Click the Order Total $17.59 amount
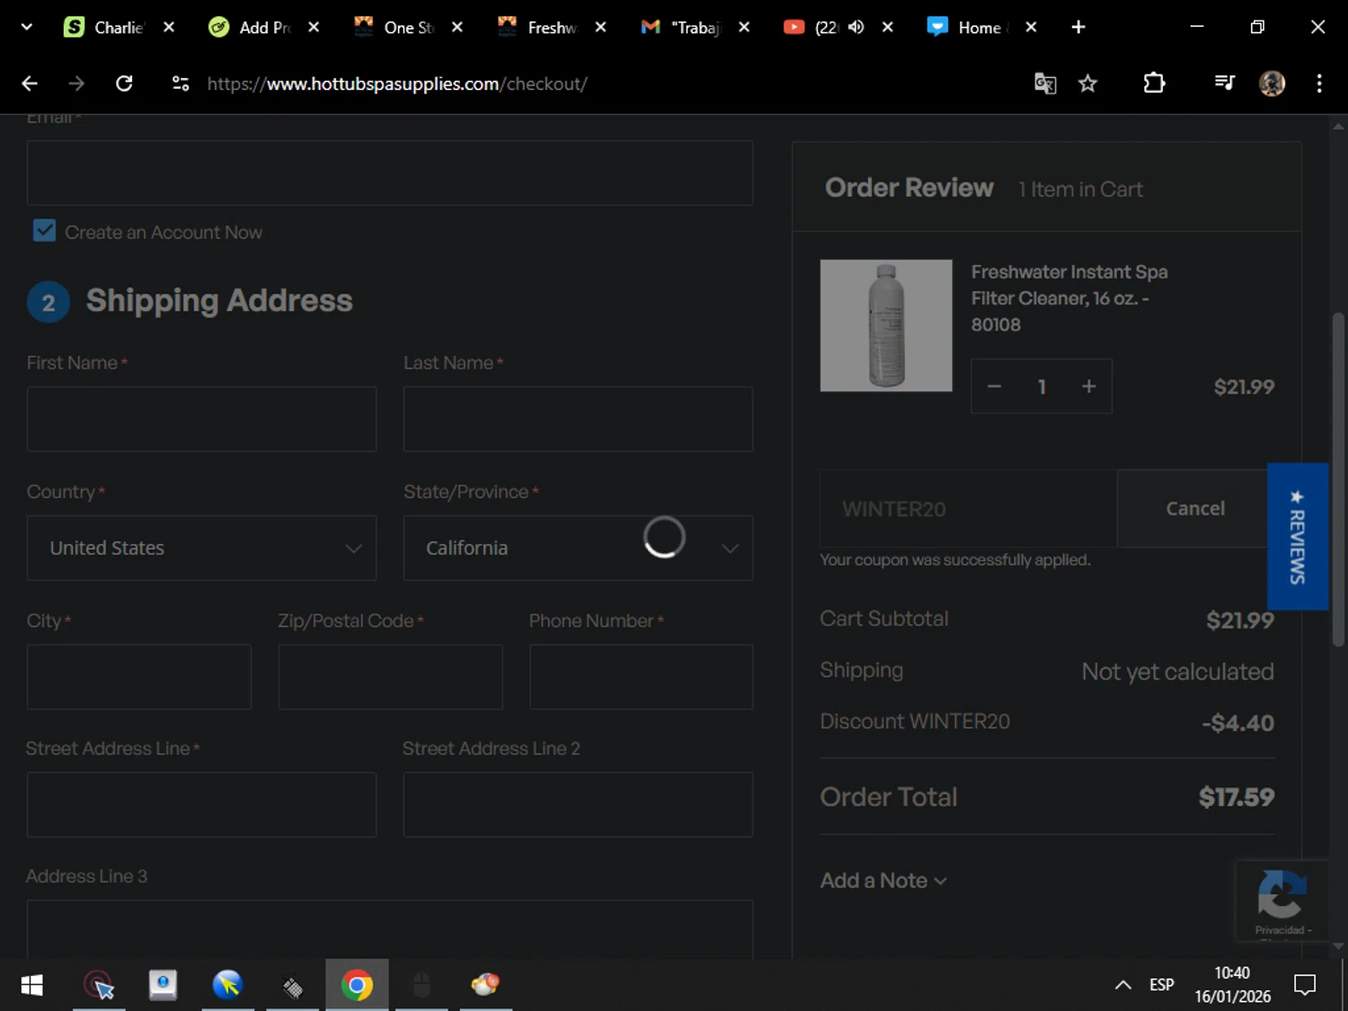Image resolution: width=1348 pixels, height=1011 pixels. (1236, 797)
